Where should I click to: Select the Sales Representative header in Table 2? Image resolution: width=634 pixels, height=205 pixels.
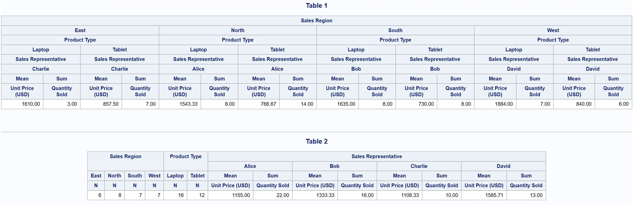pyautogui.click(x=377, y=156)
